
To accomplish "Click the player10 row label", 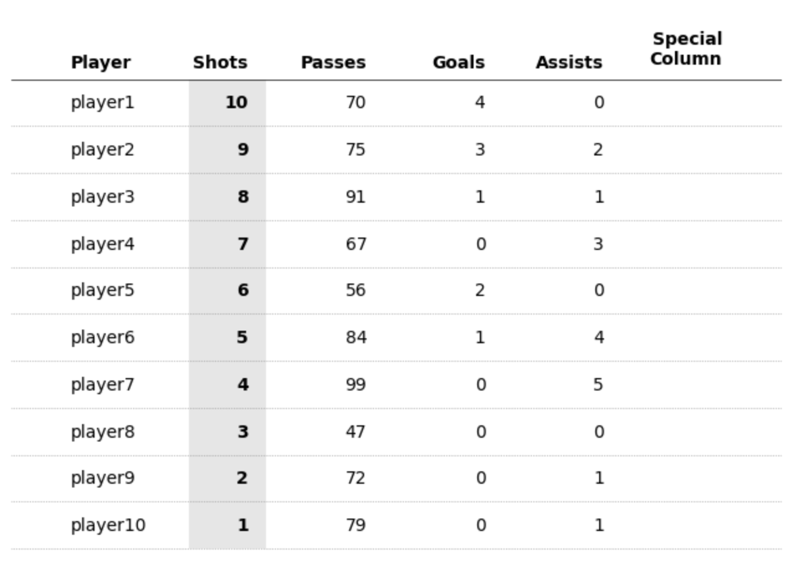I will click(108, 525).
